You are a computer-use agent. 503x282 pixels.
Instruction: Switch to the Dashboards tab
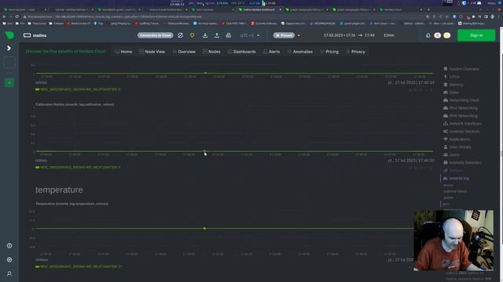pyautogui.click(x=241, y=52)
